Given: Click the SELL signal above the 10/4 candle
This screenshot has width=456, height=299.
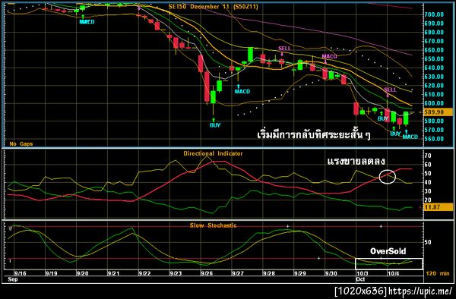Looking at the screenshot, I should (x=391, y=90).
